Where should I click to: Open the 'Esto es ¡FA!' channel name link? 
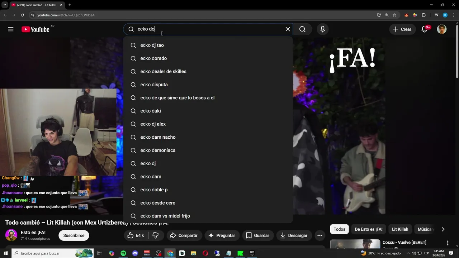[33, 233]
